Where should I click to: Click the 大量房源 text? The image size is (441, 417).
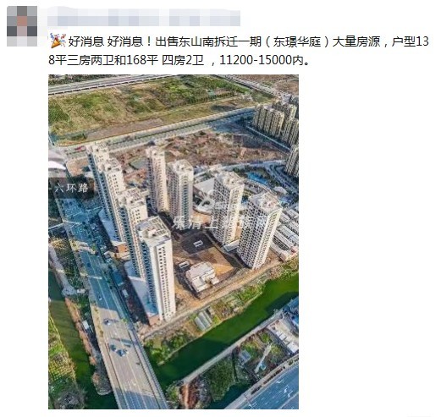coord(356,41)
